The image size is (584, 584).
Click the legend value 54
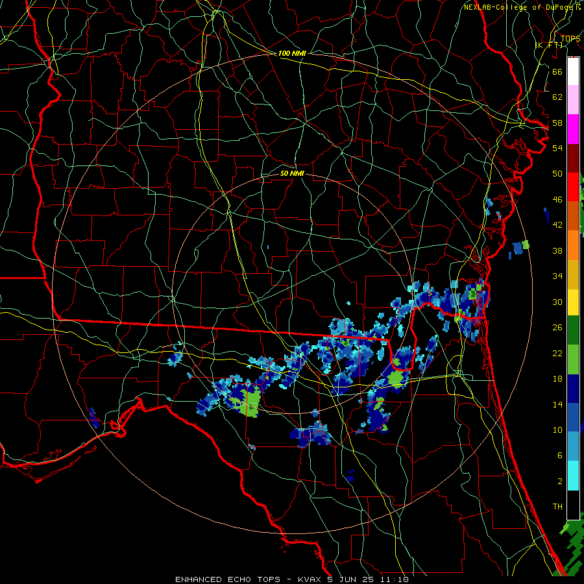click(557, 148)
